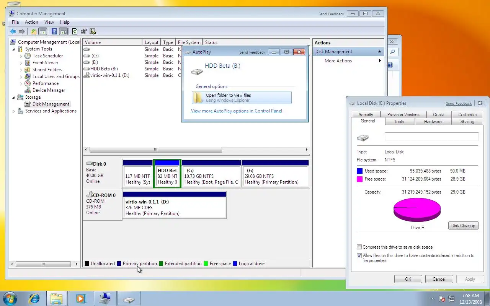Select the Local Users and Groups icon
This screenshot has height=306, width=490.
(28, 76)
